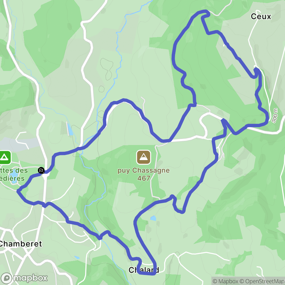Screen dimensions: 285x285
Task: Select the brown puy Chassagne mountain icon
Action: pyautogui.click(x=144, y=157)
